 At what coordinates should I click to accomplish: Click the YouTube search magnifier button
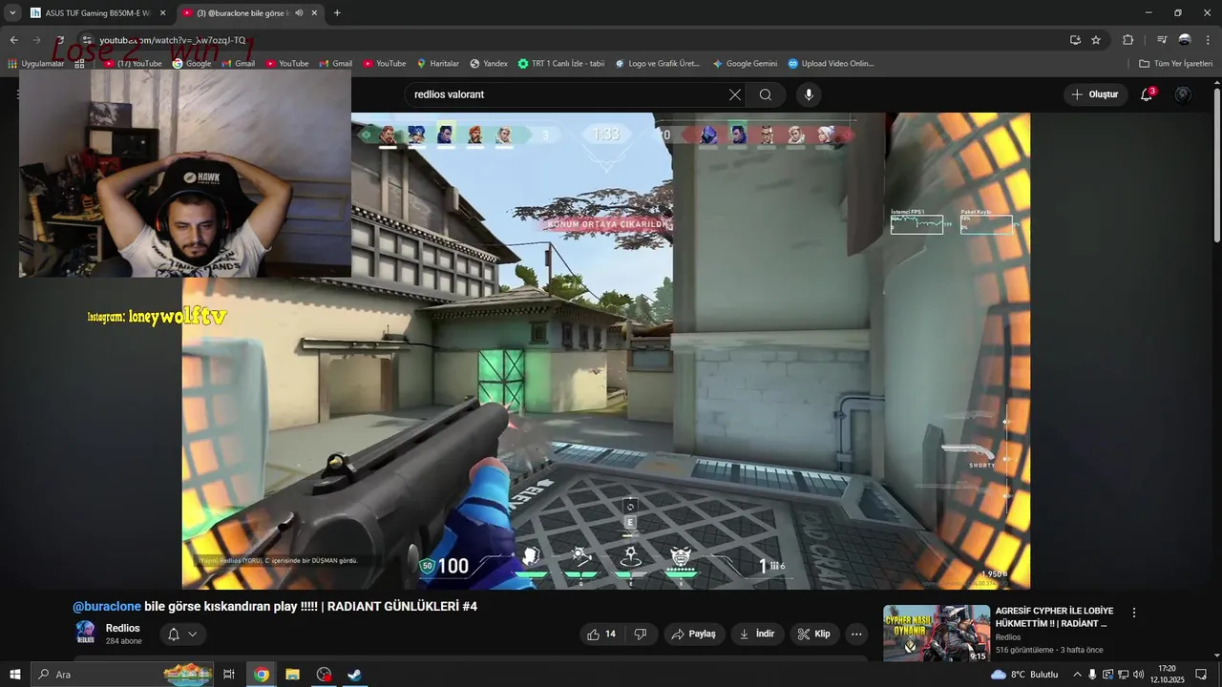click(766, 94)
